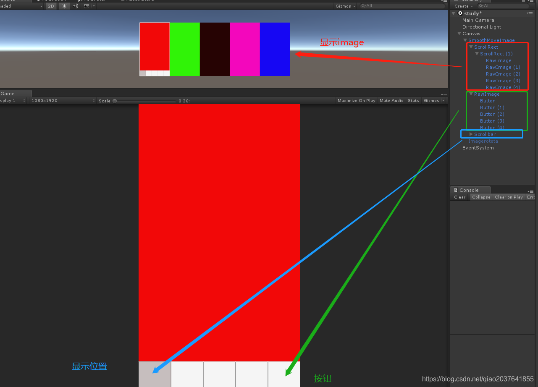Adjust the Game view Scale slider
This screenshot has height=387, width=538.
tap(144, 101)
